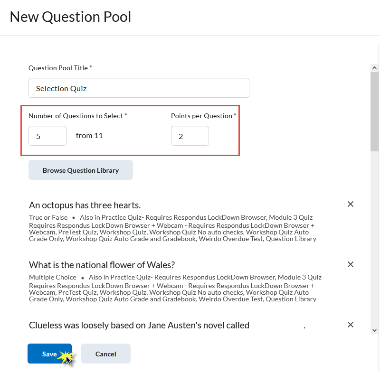
Task: Click the vertical scrollbar thumb
Action: (x=375, y=112)
